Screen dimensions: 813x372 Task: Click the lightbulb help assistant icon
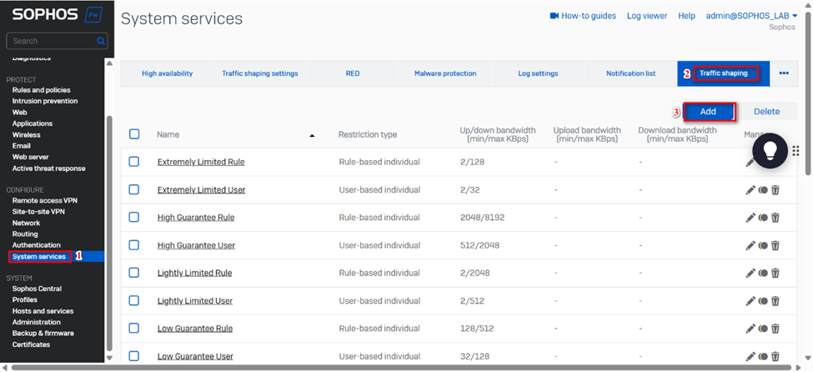tap(770, 150)
